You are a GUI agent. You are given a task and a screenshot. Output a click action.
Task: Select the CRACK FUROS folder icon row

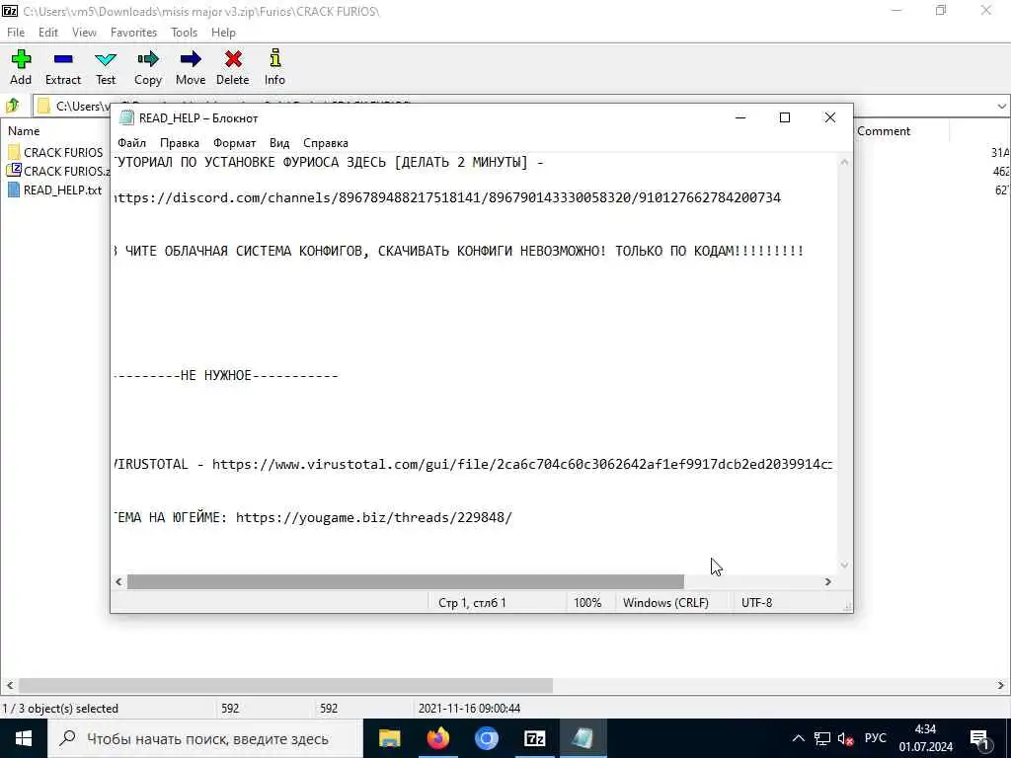(x=55, y=152)
